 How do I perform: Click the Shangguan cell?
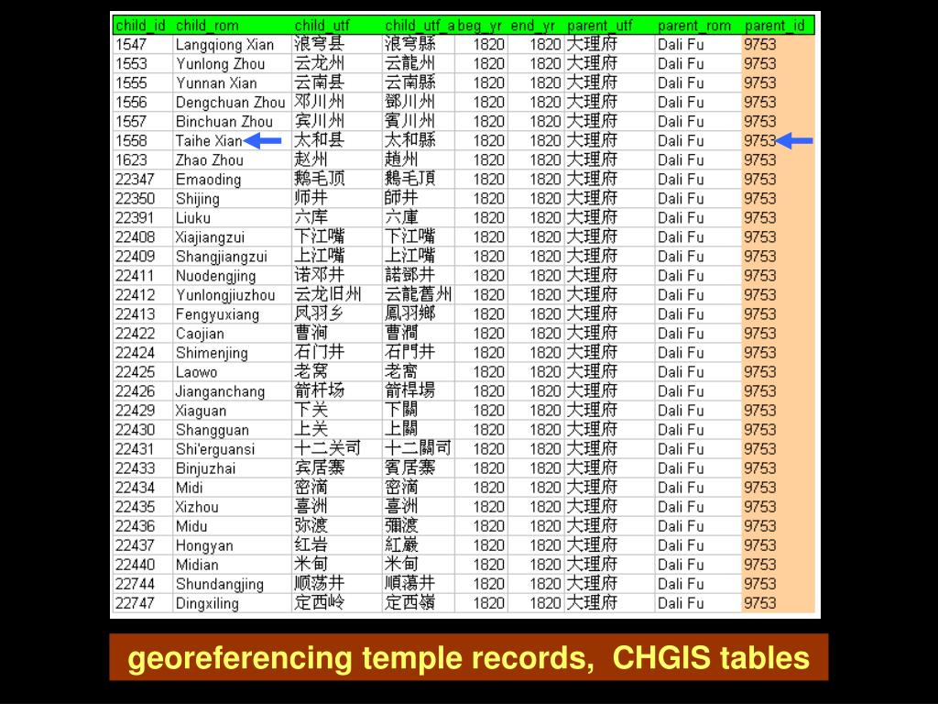click(x=232, y=430)
